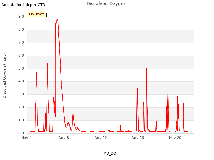This screenshot has height=160, width=214.
Task: Click the 'No data for f_depth_CTD' message
Action: click(23, 5)
